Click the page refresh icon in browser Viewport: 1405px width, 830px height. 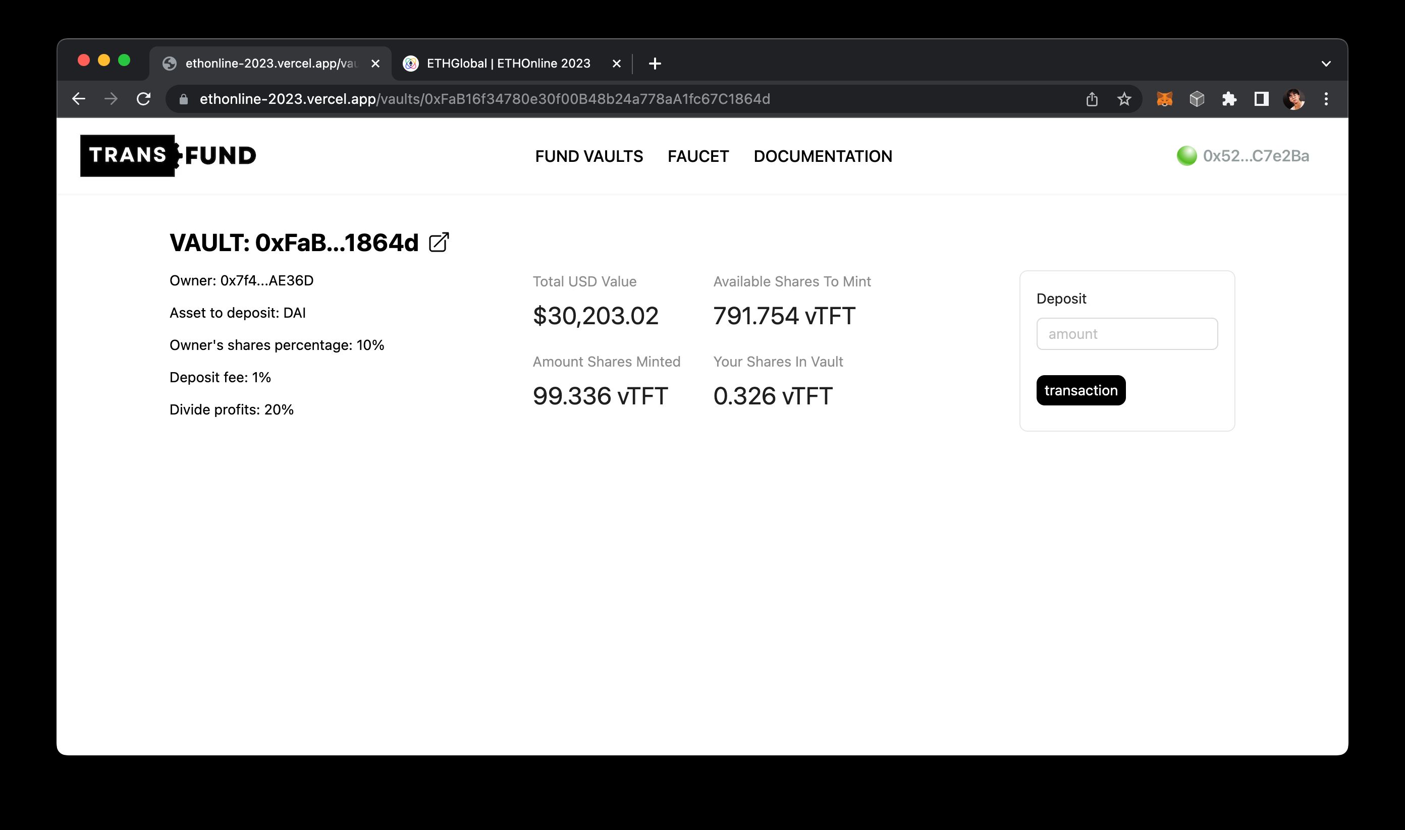click(144, 98)
